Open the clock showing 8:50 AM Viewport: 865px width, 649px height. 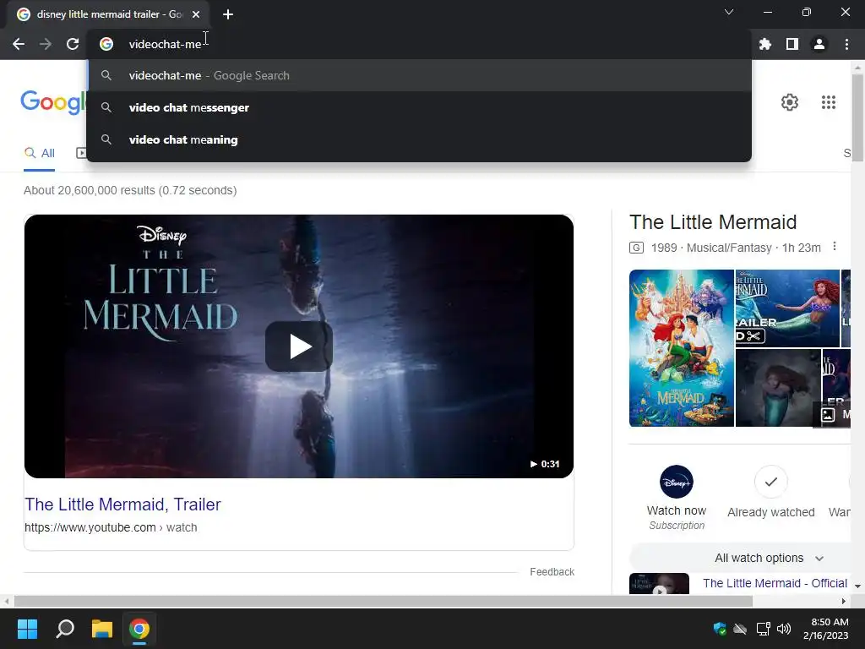pyautogui.click(x=826, y=629)
